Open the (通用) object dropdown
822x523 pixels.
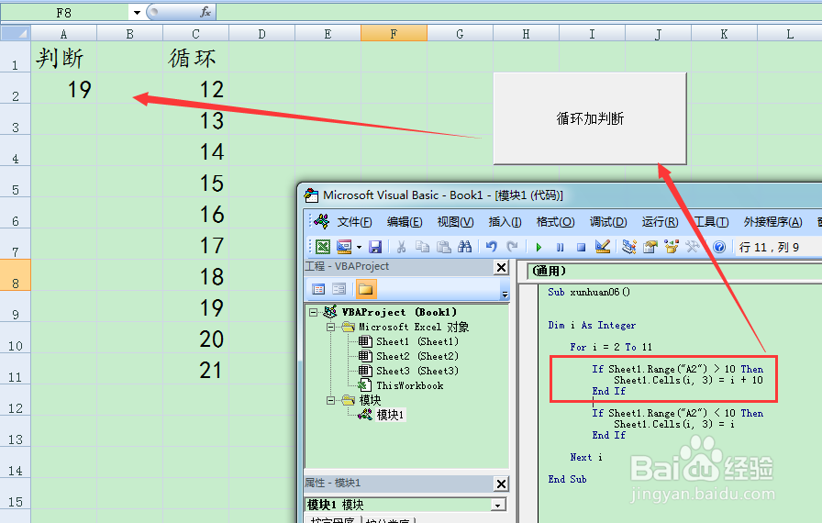[673, 271]
